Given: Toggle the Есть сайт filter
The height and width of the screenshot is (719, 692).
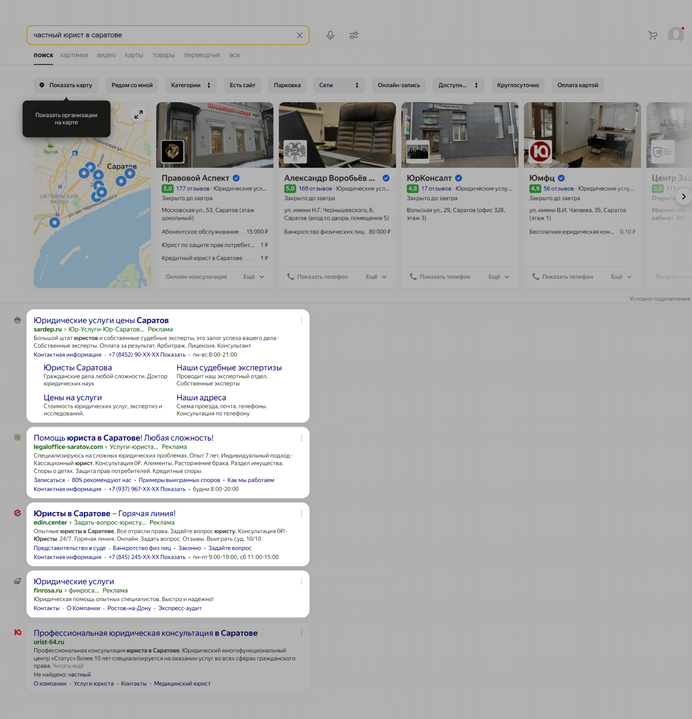Looking at the screenshot, I should point(242,85).
